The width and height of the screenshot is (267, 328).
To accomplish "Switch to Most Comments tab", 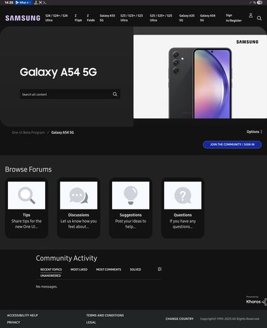I will click(x=109, y=269).
